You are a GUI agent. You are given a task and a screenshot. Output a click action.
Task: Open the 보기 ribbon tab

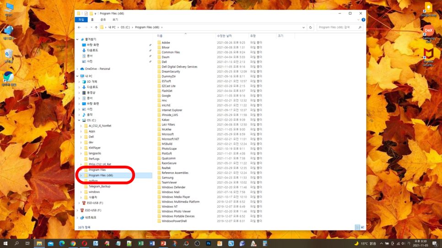(x=115, y=20)
